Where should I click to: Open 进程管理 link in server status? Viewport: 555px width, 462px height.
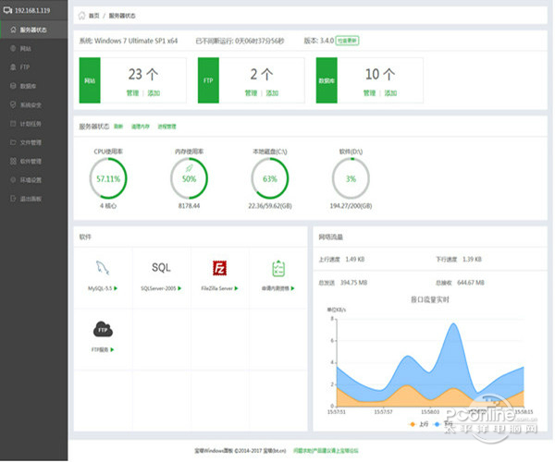[x=165, y=126]
